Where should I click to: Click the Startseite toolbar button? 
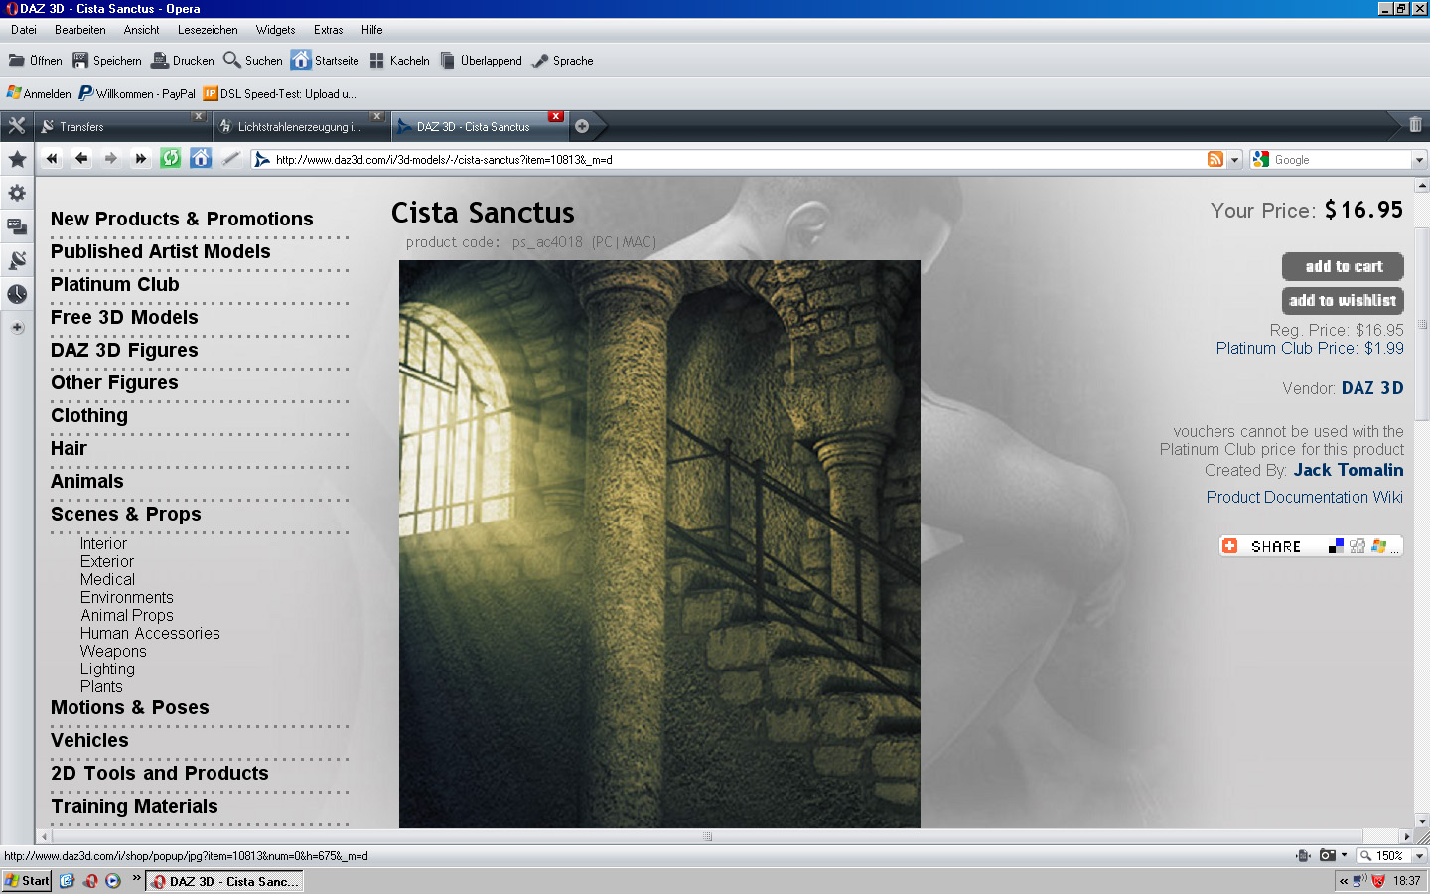326,61
